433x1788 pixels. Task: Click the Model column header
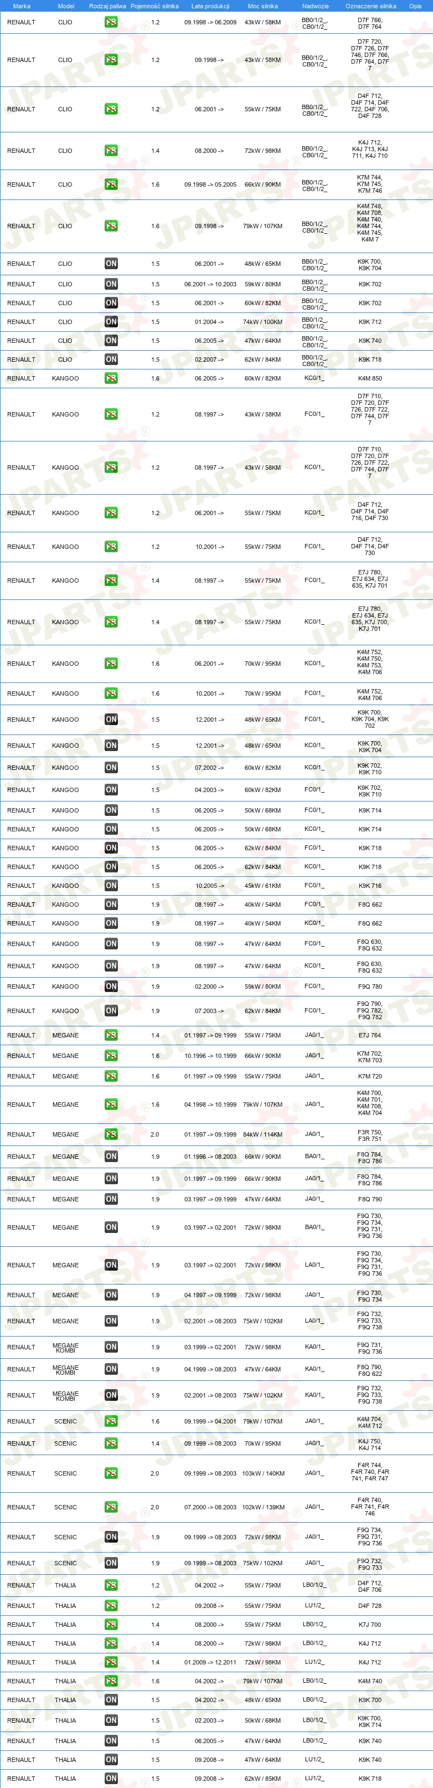pyautogui.click(x=66, y=6)
